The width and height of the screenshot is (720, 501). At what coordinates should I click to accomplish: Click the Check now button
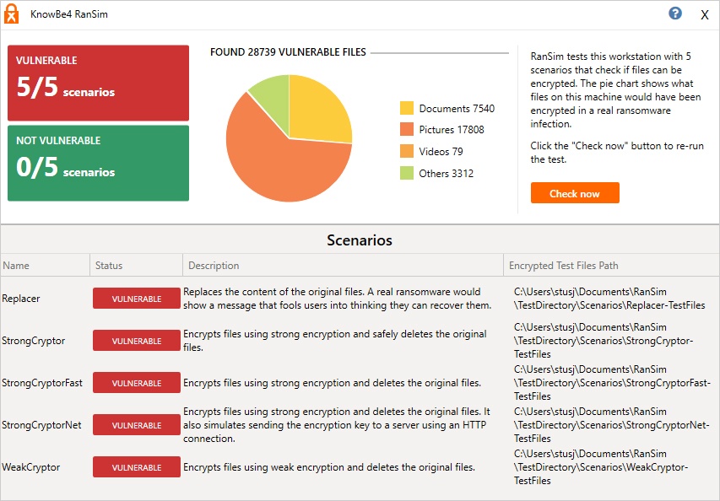(x=575, y=192)
